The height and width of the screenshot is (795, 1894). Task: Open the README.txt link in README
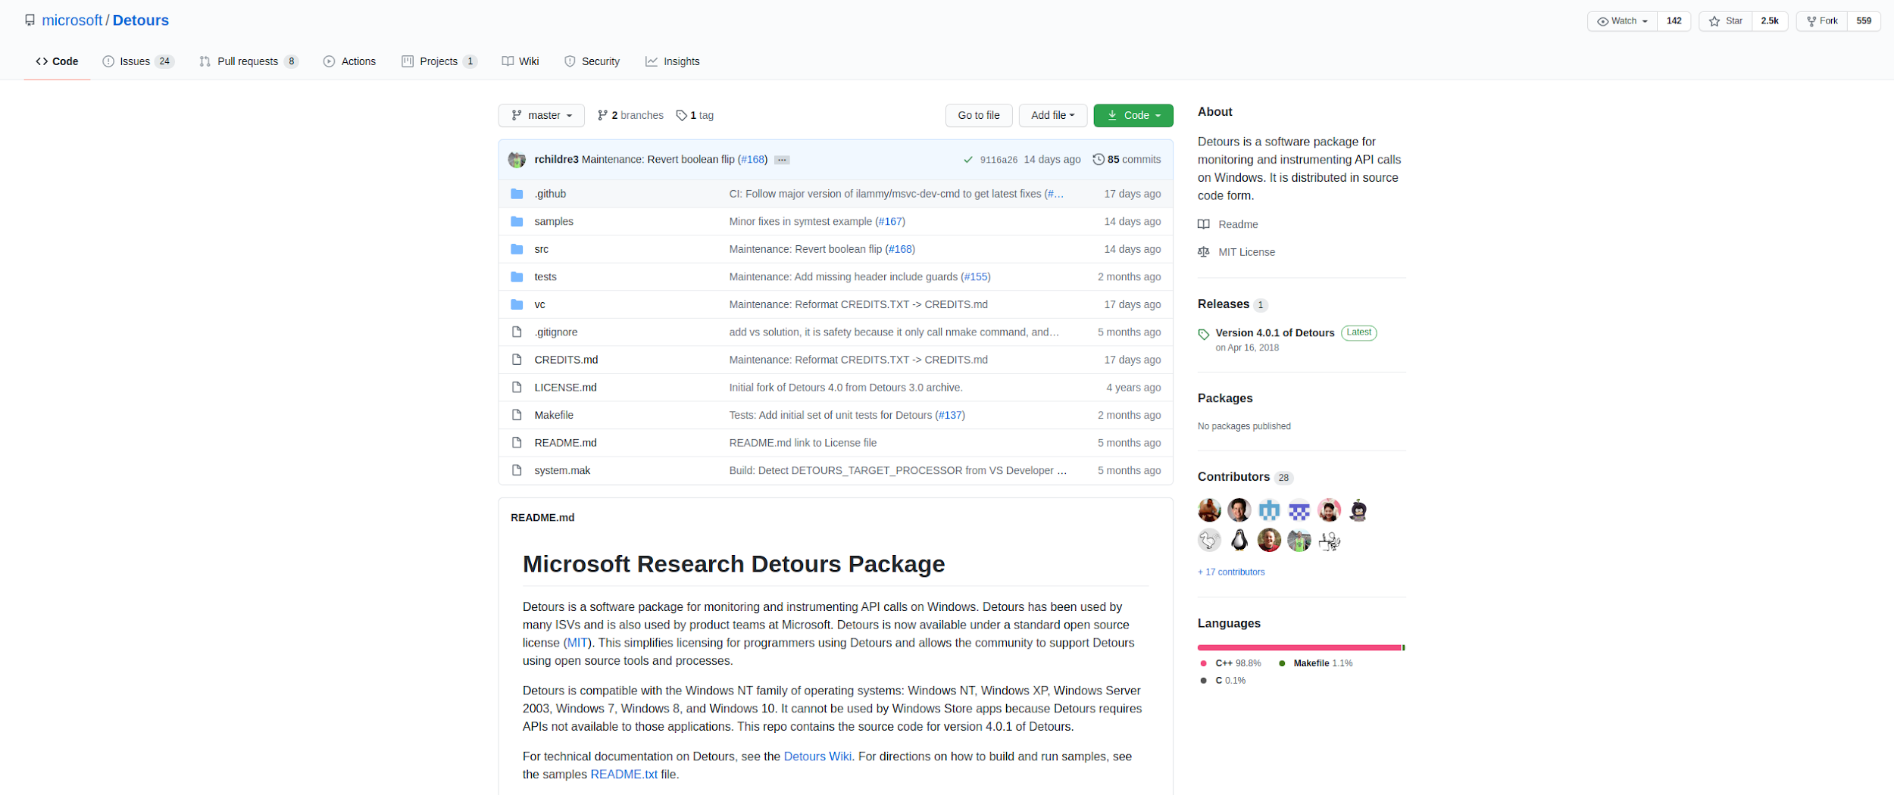pyautogui.click(x=624, y=775)
